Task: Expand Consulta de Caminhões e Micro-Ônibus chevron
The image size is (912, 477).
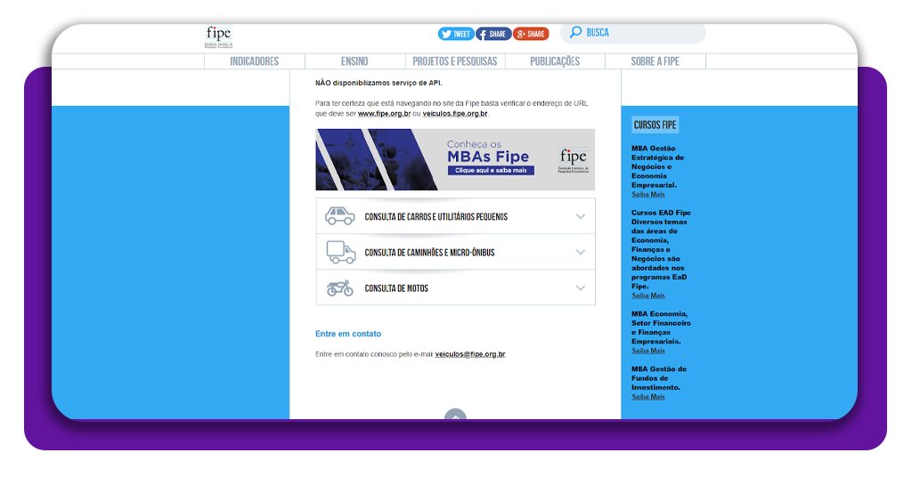Action: pyautogui.click(x=581, y=253)
